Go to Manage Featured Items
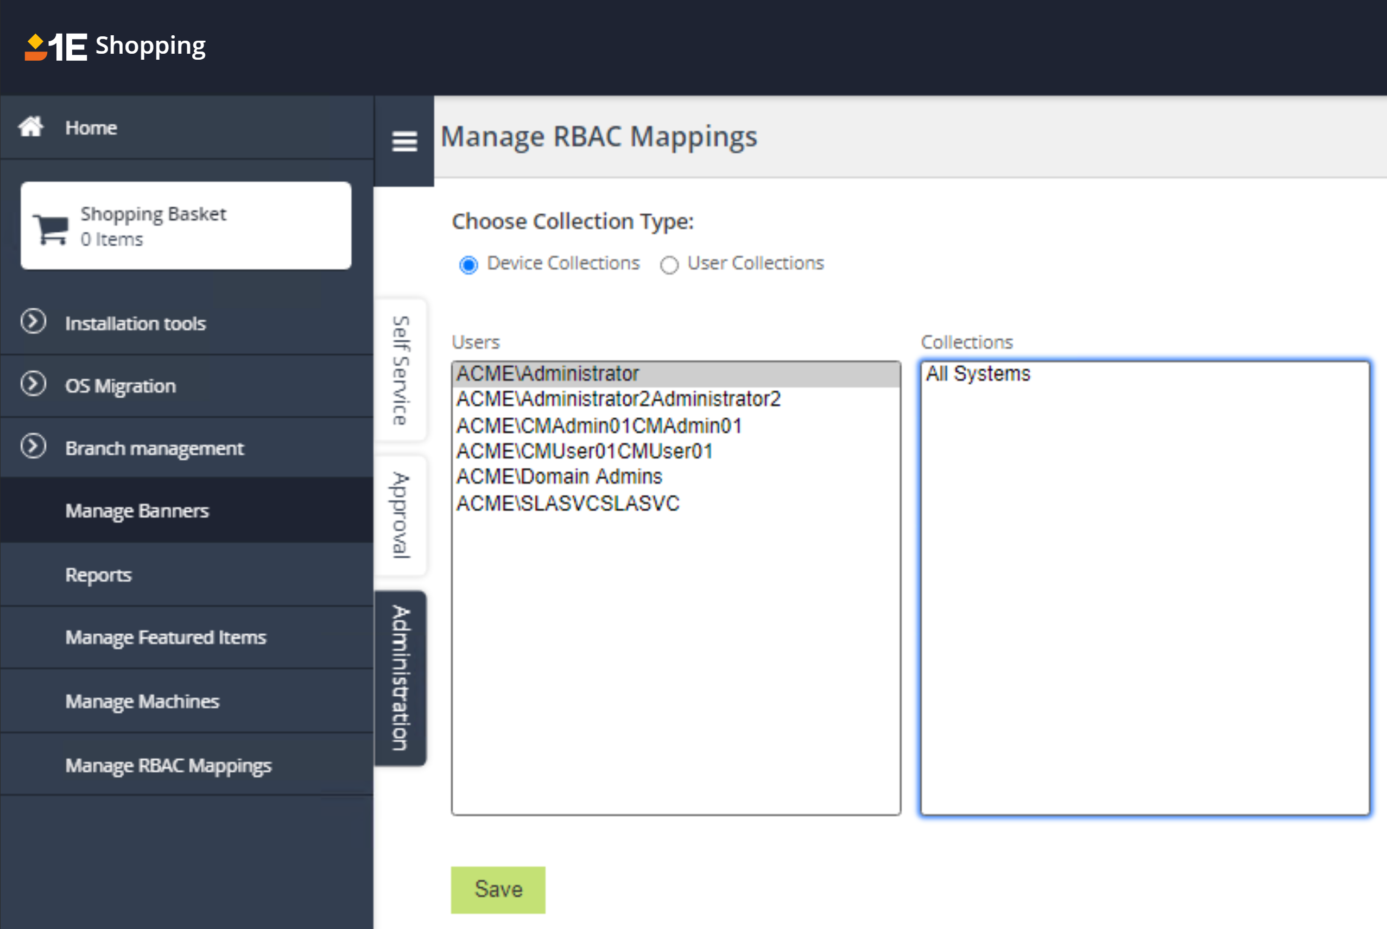The image size is (1387, 929). coord(166,638)
